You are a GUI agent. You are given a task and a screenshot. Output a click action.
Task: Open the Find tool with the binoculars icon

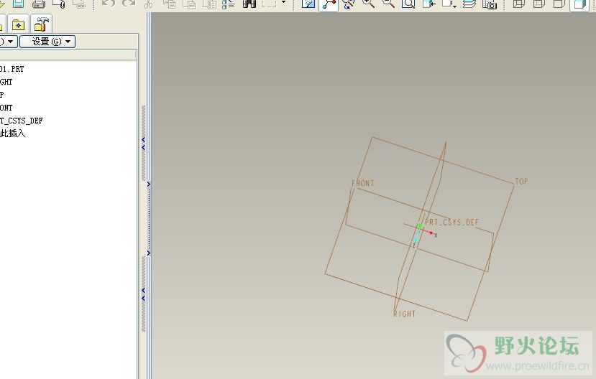249,4
